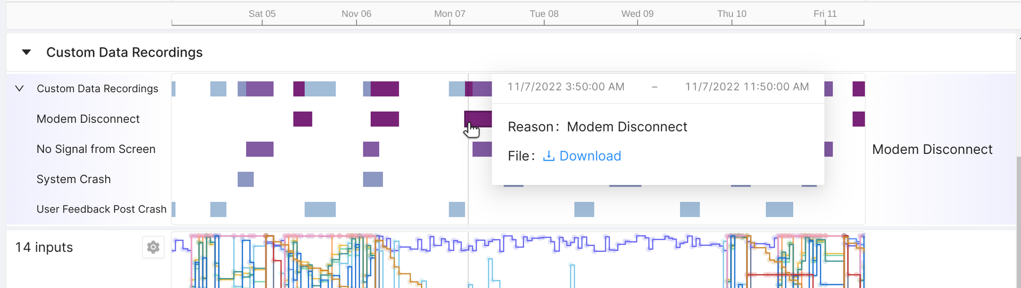Click the hovered Modem Disconnect block on Mon 07
The height and width of the screenshot is (288, 1021).
click(478, 119)
